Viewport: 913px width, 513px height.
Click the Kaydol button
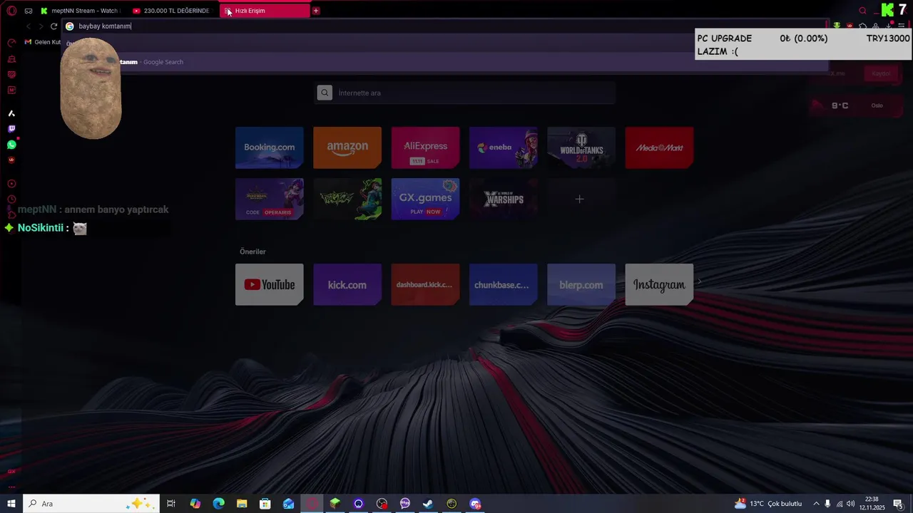point(881,73)
